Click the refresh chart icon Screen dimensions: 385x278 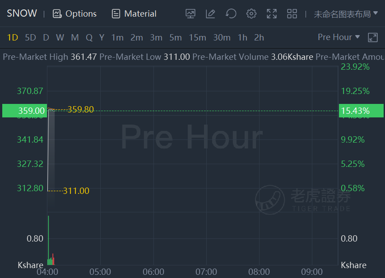231,13
